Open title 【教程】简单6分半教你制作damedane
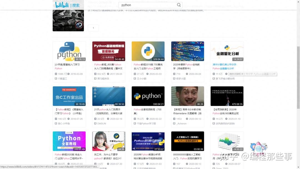 point(187,111)
